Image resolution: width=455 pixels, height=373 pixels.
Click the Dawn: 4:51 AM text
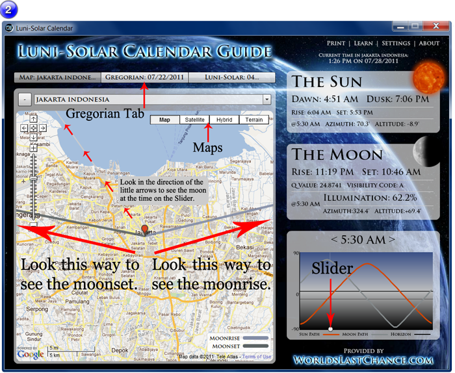[325, 99]
